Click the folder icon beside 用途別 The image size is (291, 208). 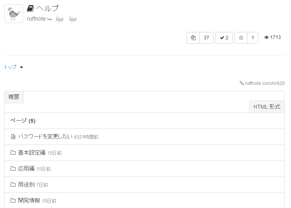coord(13,185)
